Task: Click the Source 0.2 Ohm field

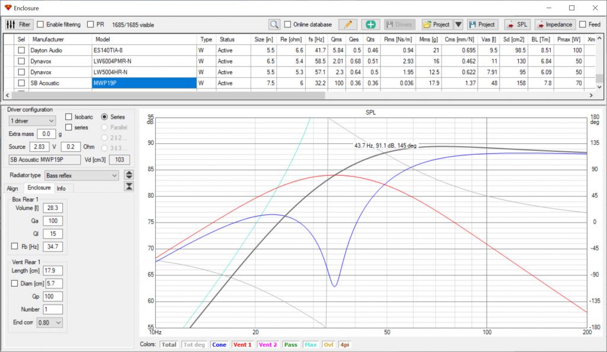Action: [x=71, y=147]
